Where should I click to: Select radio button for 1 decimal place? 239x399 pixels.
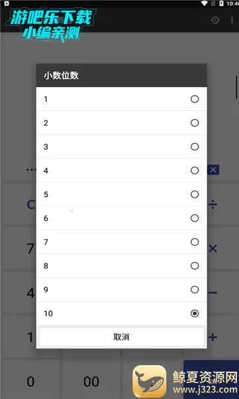click(195, 99)
